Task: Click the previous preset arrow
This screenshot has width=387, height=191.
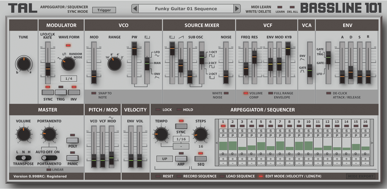Action: click(135, 9)
